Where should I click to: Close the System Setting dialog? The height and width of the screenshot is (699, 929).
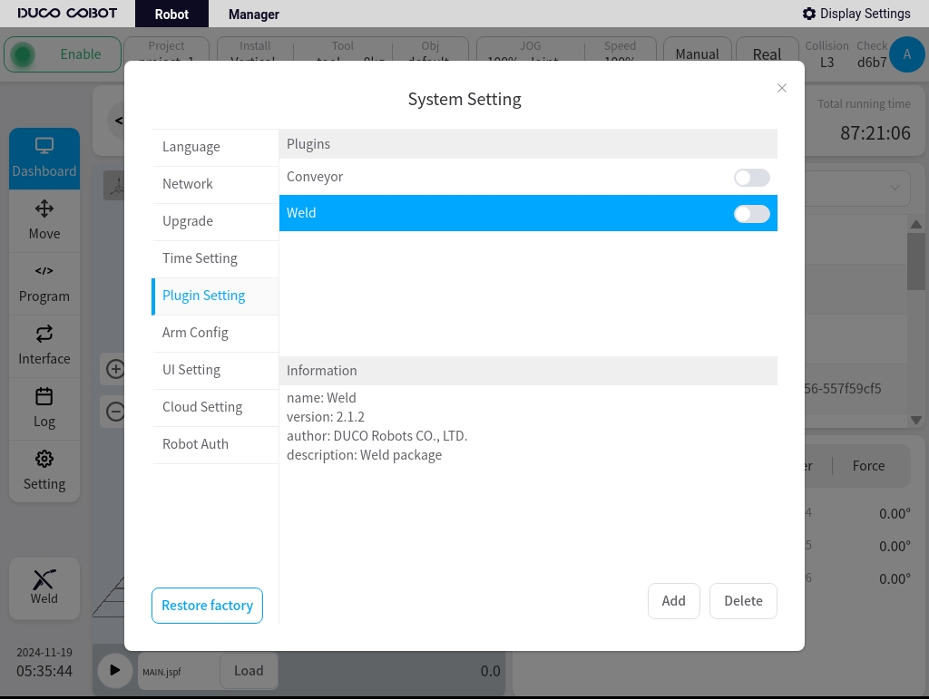782,88
